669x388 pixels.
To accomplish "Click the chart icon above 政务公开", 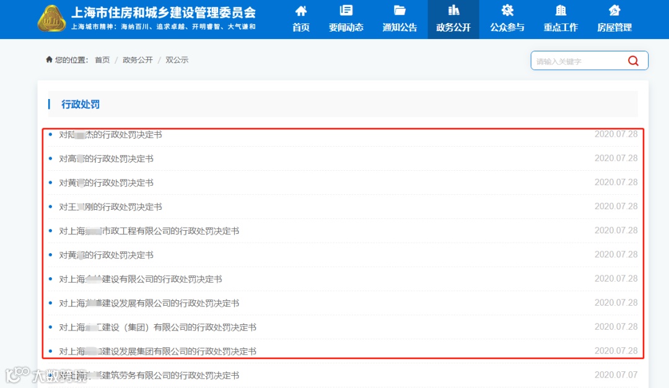I will (x=453, y=11).
